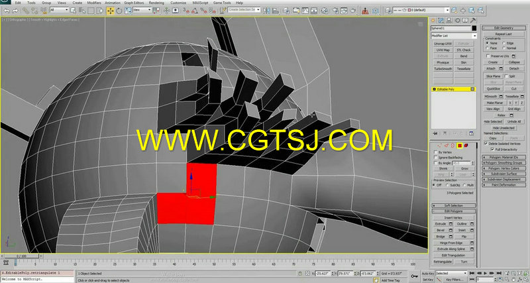Open the selection filter All dropdown
The image size is (530, 283).
(60, 10)
